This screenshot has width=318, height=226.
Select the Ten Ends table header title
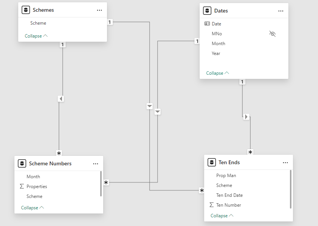click(x=229, y=162)
